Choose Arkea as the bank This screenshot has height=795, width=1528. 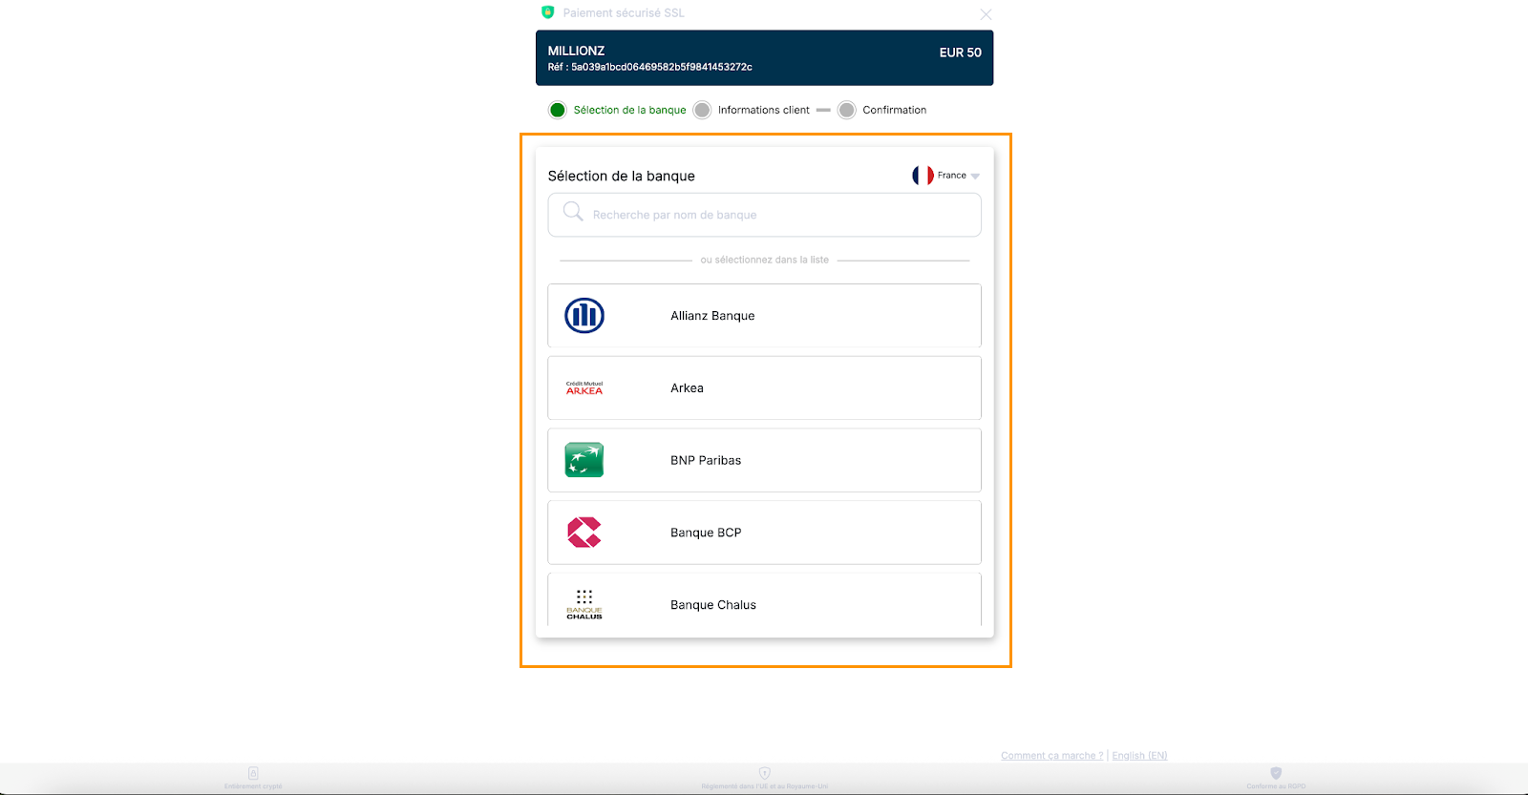(x=764, y=388)
